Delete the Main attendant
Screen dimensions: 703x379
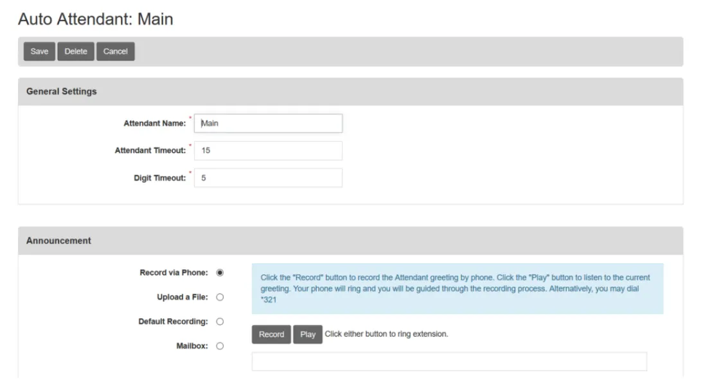click(76, 51)
